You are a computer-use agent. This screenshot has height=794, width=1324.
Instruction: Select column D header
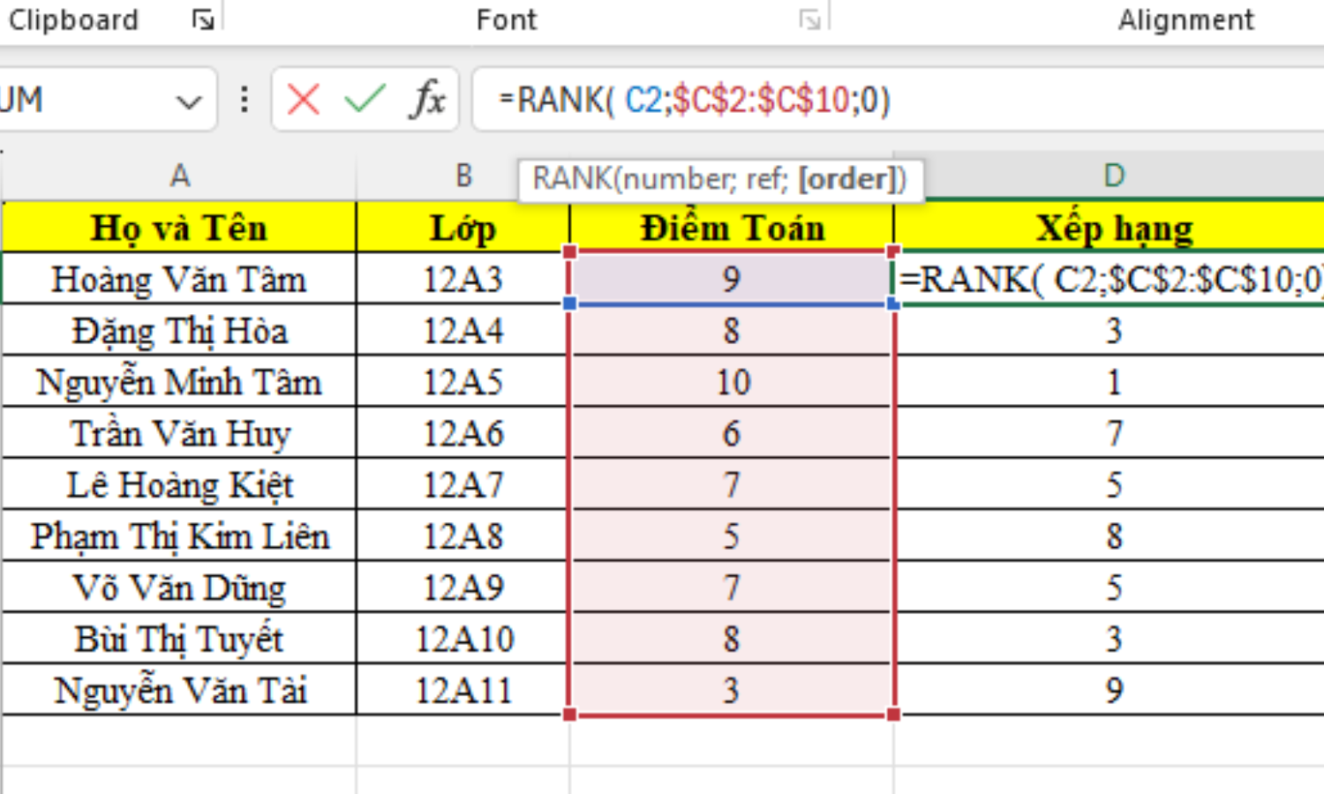tap(1113, 176)
